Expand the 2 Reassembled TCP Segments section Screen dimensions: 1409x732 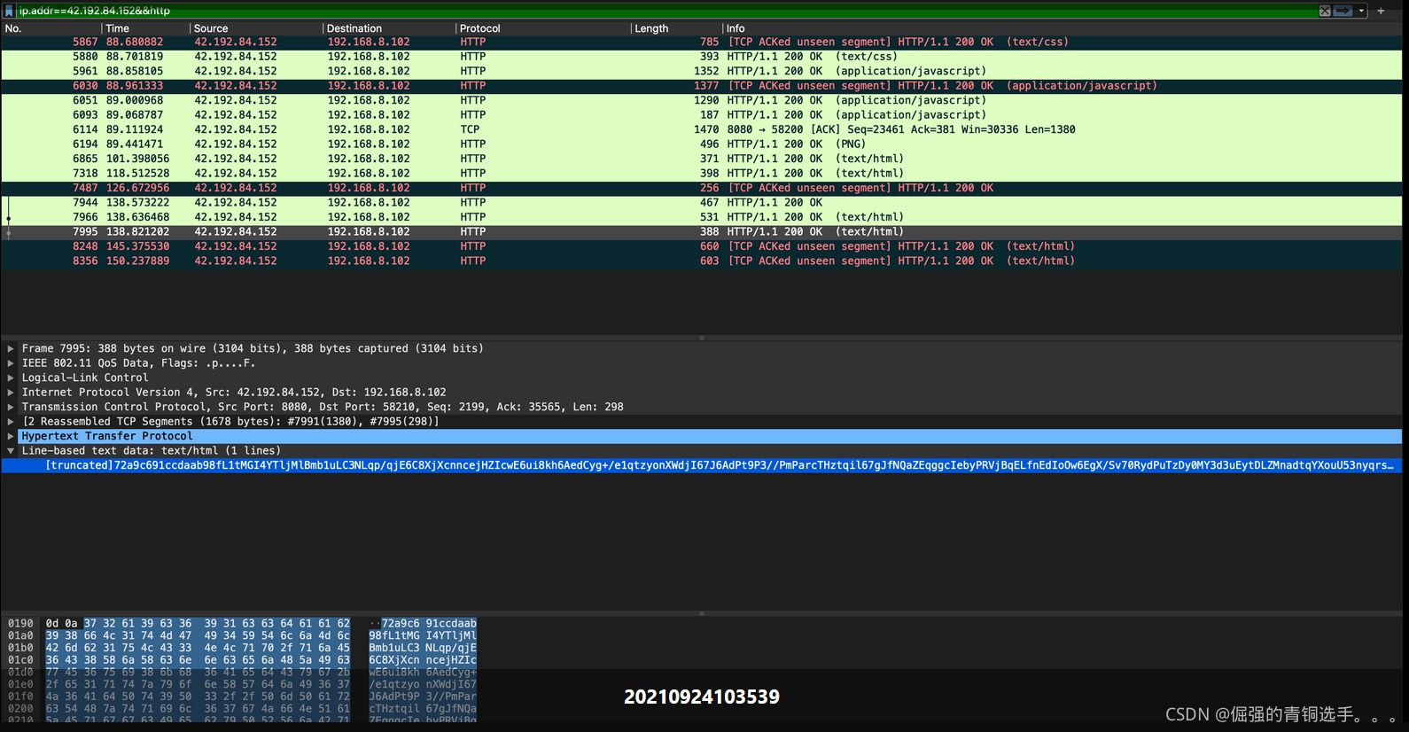click(x=11, y=422)
